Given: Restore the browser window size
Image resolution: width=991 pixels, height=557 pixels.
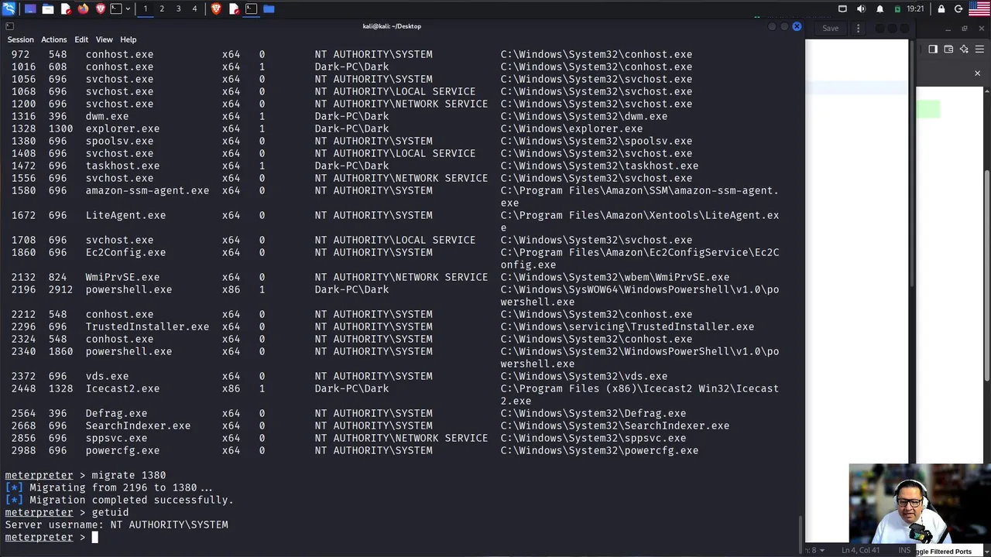Looking at the screenshot, I should pyautogui.click(x=965, y=28).
